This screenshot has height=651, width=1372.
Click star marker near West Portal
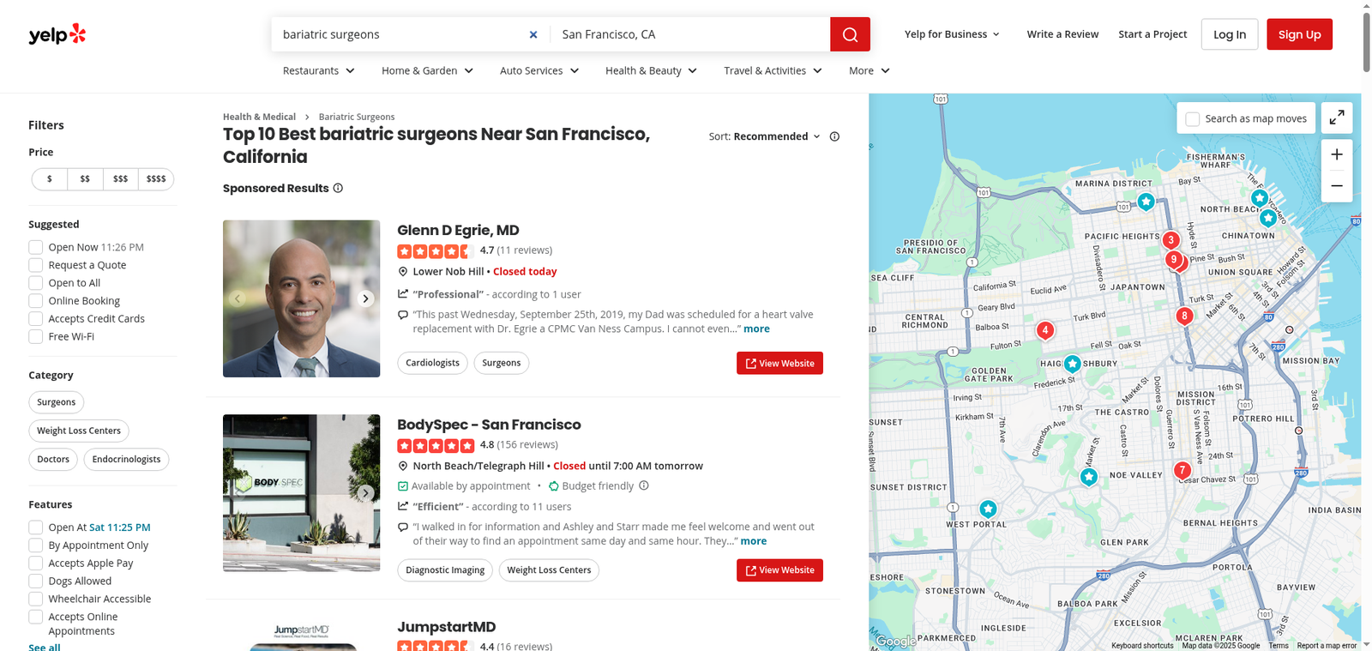(x=988, y=509)
